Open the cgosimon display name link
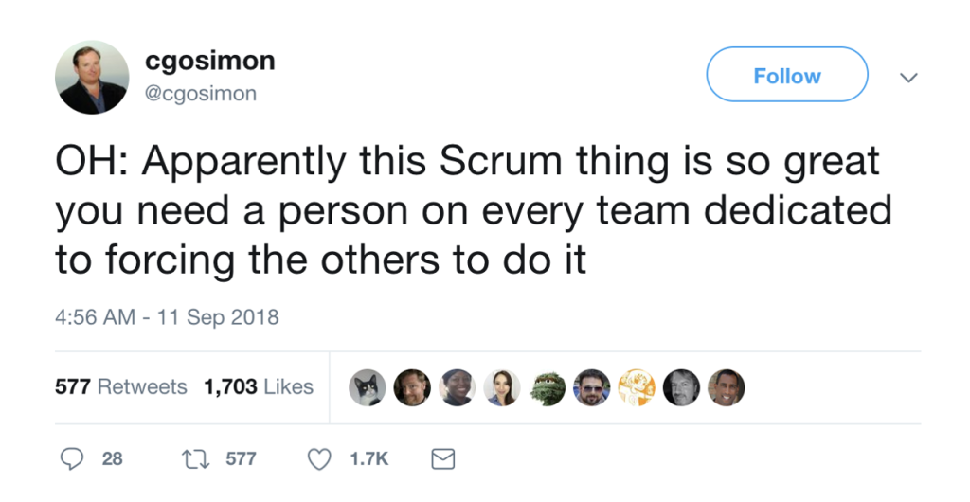Viewport: 970px width, 502px height. (x=210, y=61)
